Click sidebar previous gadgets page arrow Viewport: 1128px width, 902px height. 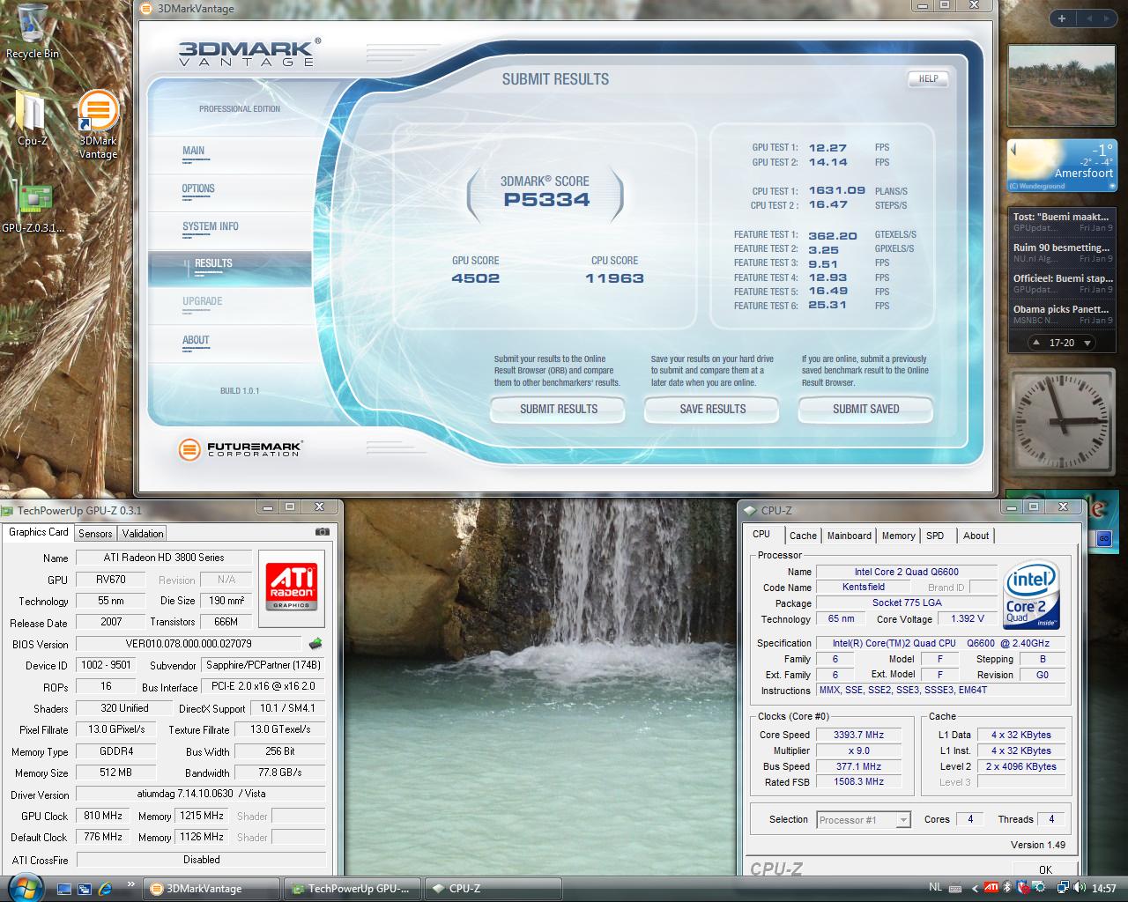1087,18
